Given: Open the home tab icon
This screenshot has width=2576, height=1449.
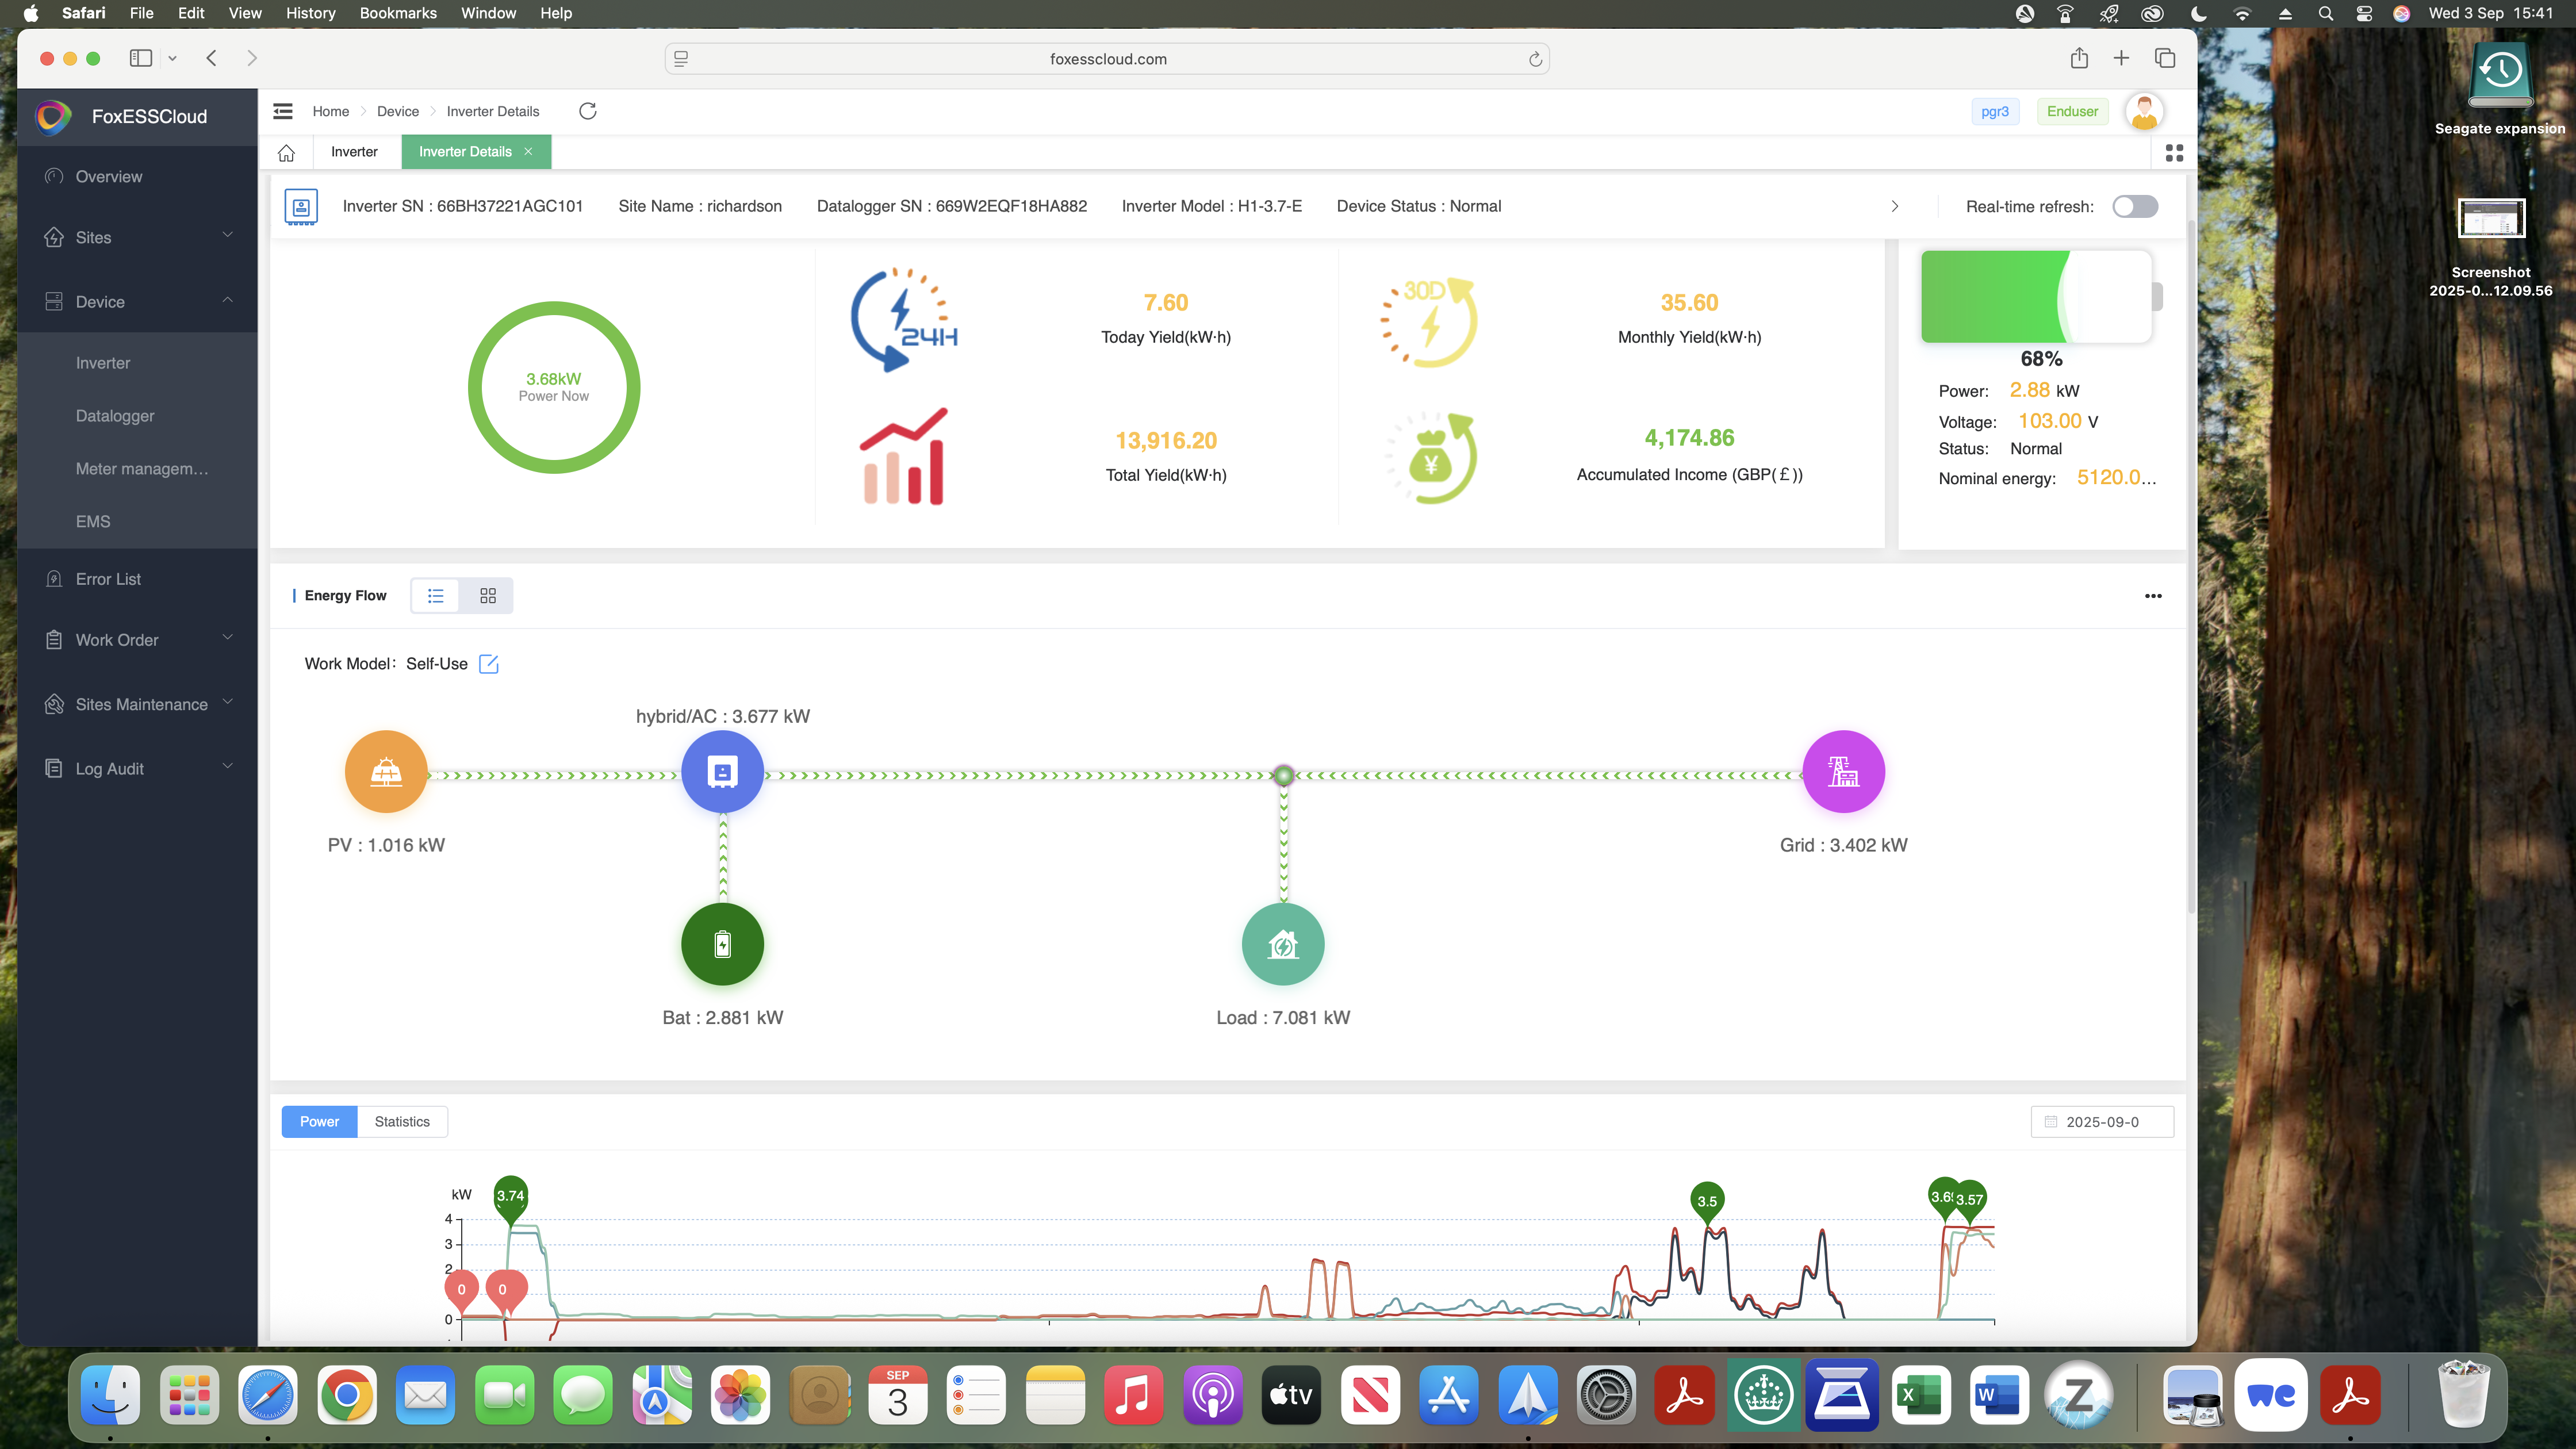Looking at the screenshot, I should point(286,152).
